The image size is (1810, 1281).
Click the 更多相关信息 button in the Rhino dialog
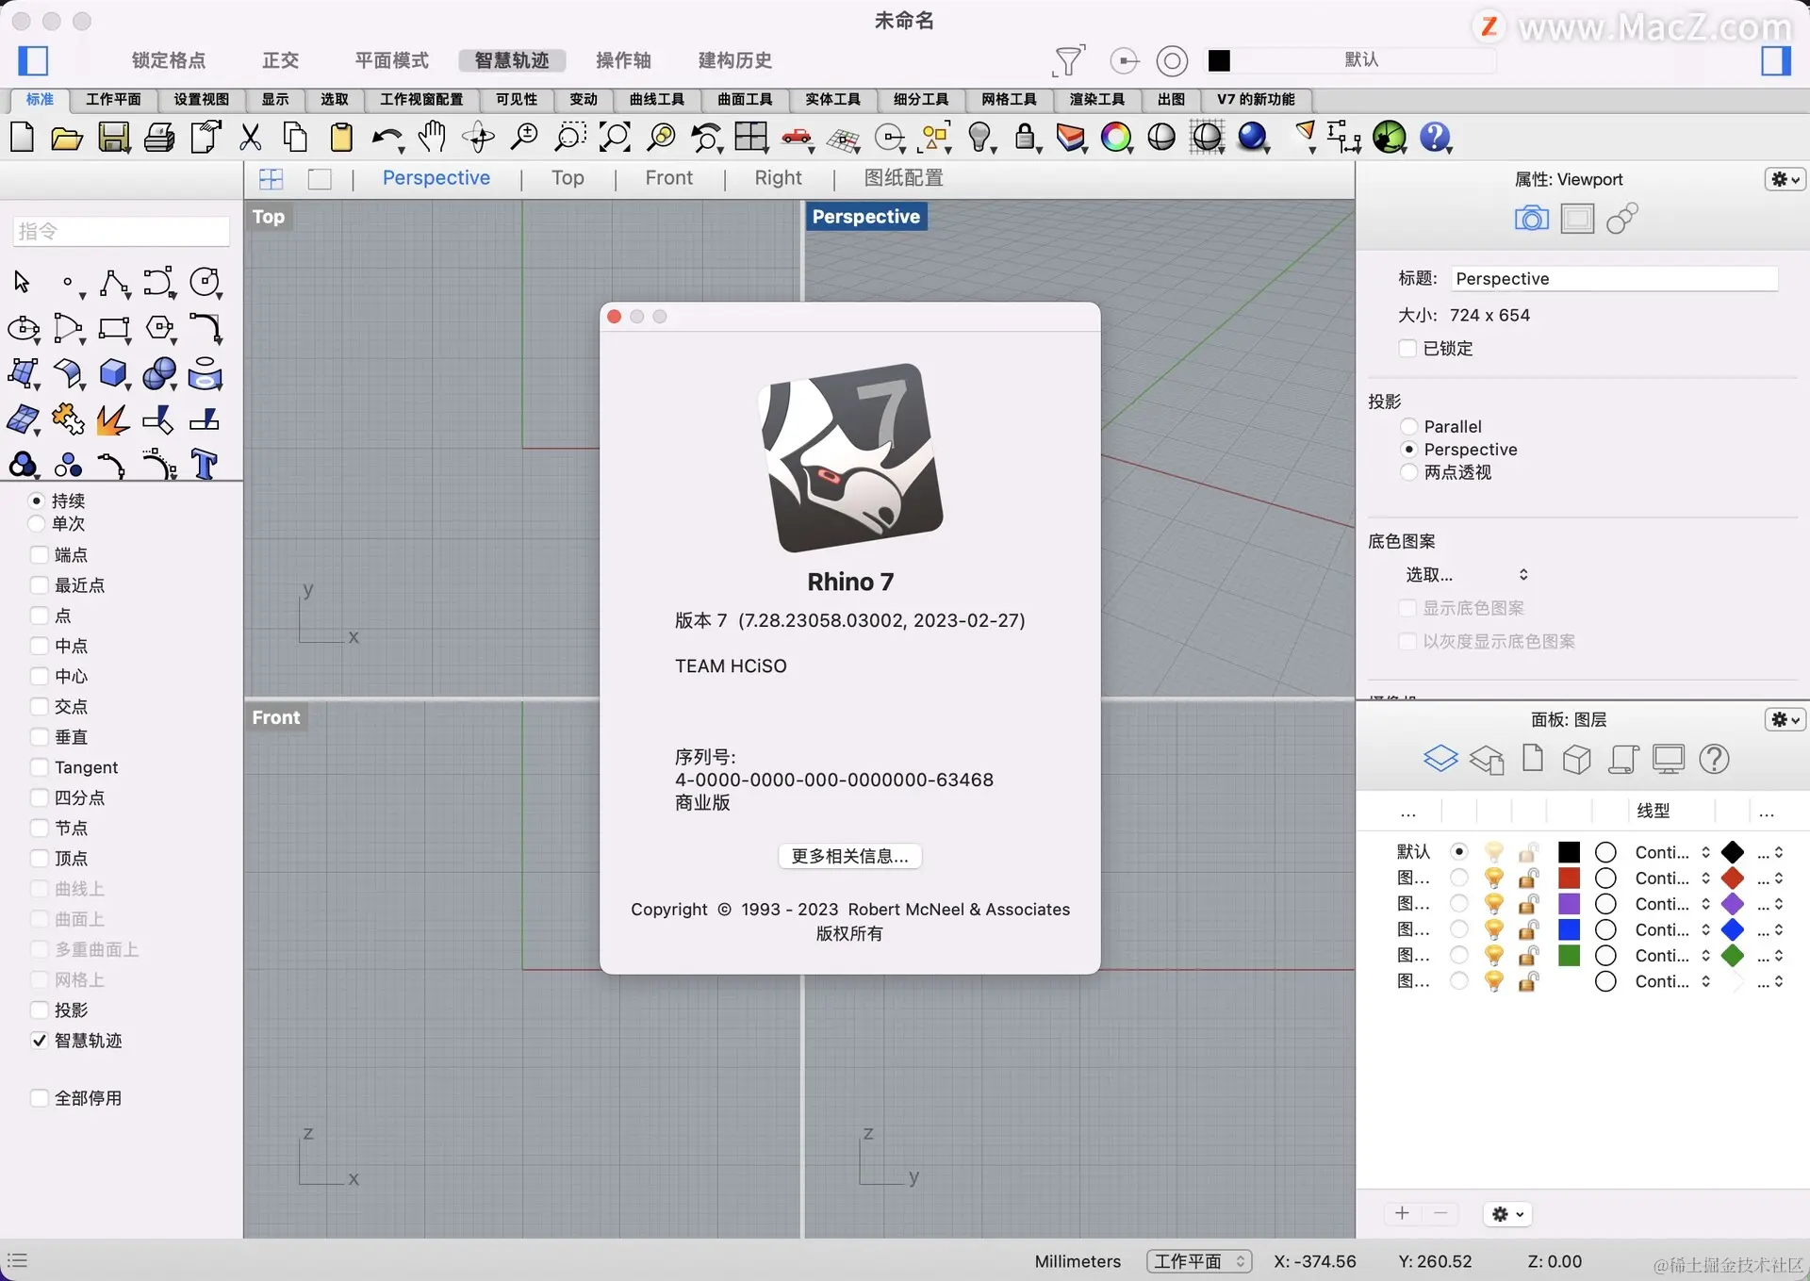coord(849,856)
